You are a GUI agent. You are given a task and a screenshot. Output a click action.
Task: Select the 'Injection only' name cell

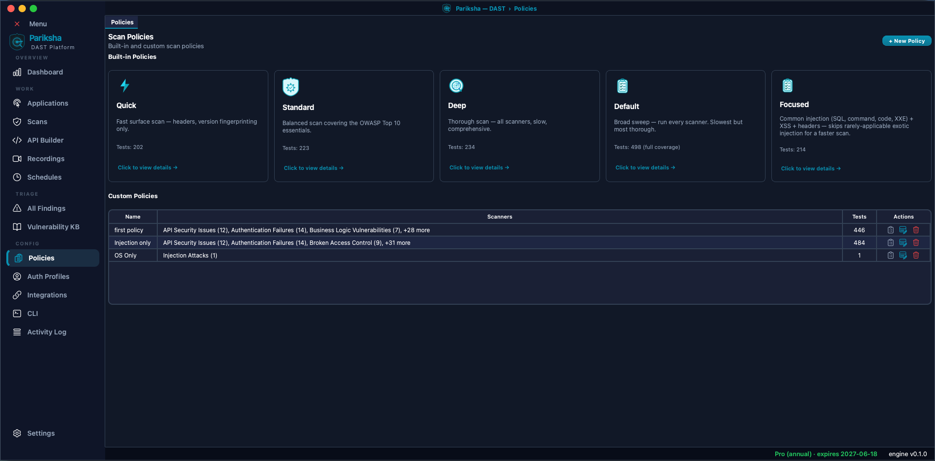pyautogui.click(x=133, y=243)
